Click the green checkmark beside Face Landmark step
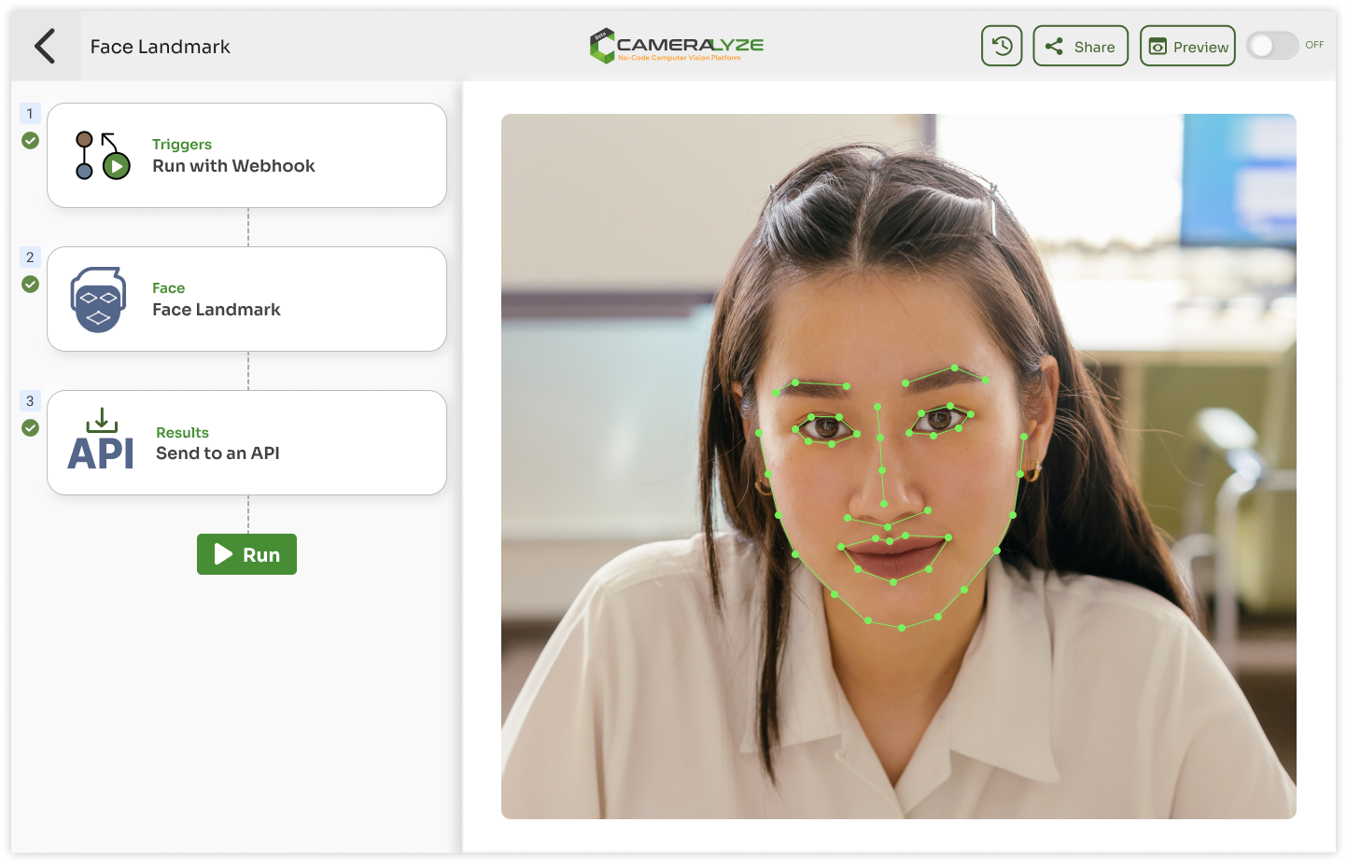The image size is (1347, 864). pos(30,286)
